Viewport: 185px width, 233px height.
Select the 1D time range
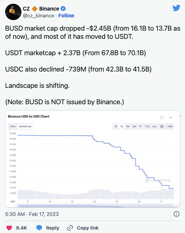click(116, 126)
